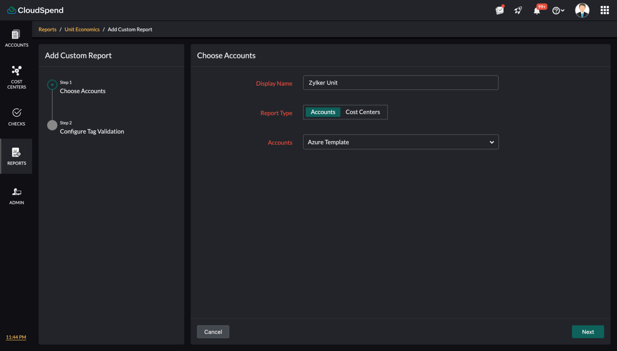Image resolution: width=617 pixels, height=351 pixels.
Task: Cancel the custom report
Action: [213, 332]
